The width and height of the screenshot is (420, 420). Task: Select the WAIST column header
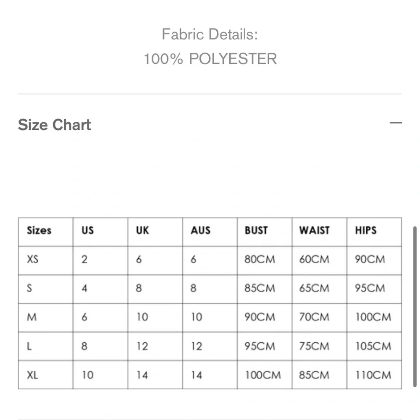click(314, 231)
